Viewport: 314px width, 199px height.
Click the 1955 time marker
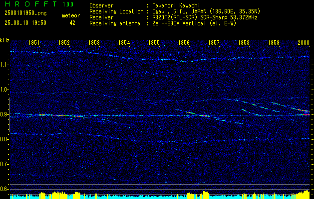pyautogui.click(x=154, y=42)
